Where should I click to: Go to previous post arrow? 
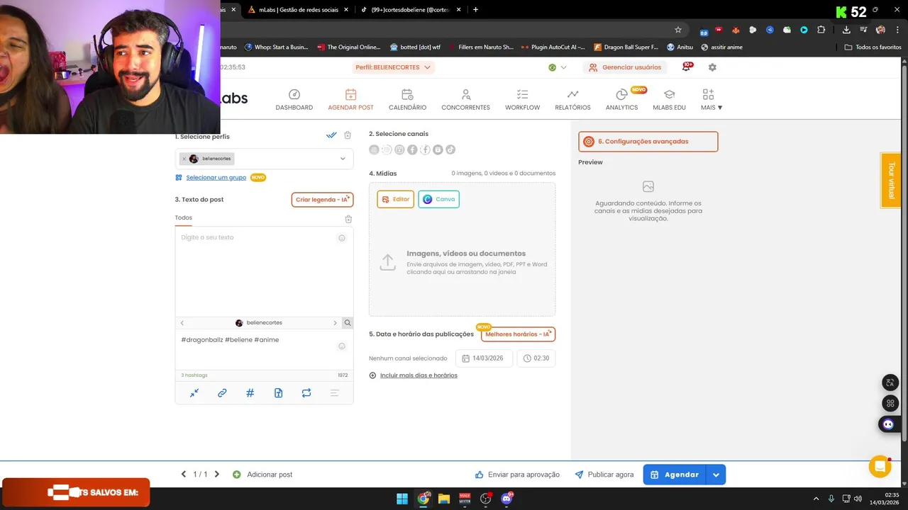coord(184,475)
